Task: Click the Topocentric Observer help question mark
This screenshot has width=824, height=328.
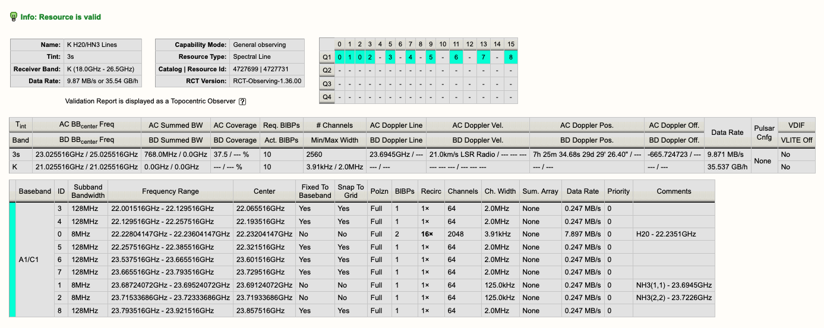Action: [x=242, y=102]
